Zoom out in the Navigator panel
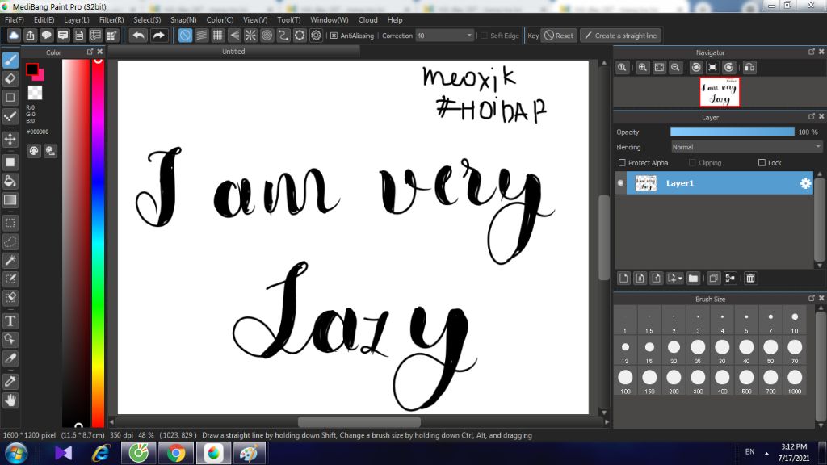The width and height of the screenshot is (827, 465). point(675,68)
